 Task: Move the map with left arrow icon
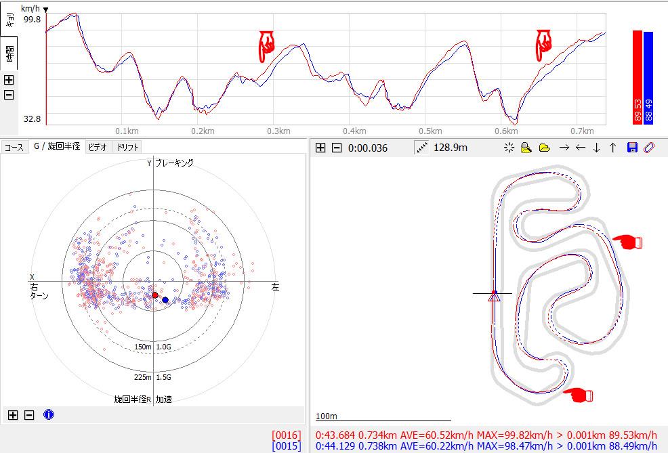580,148
